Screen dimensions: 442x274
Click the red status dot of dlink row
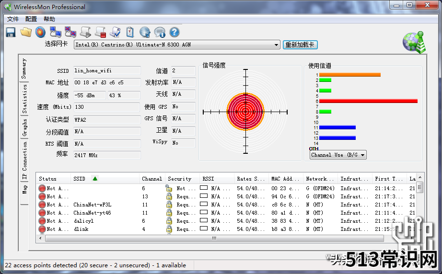pyautogui.click(x=42, y=229)
